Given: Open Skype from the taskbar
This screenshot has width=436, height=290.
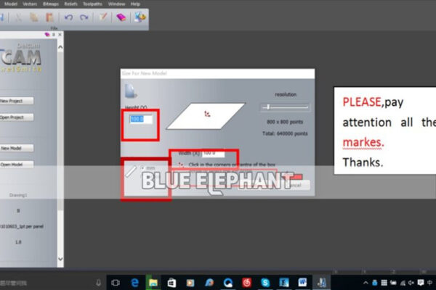Looking at the screenshot, I should pos(265,283).
